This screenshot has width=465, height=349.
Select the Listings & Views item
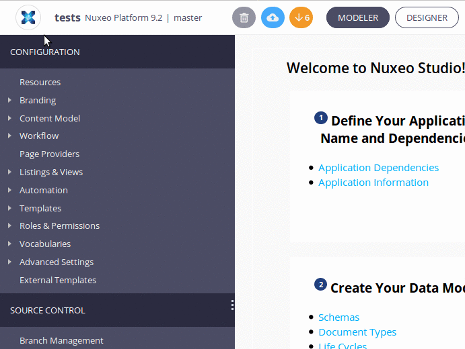tap(51, 172)
